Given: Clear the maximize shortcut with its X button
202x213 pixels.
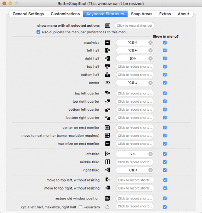Looking at the screenshot, I should click(150, 43).
